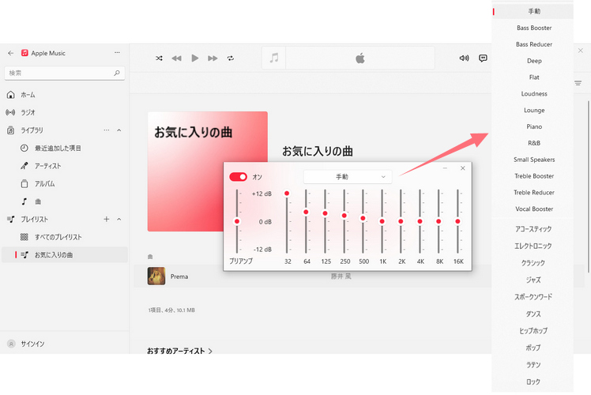Choose the クラシック classical preset
Screen dimensions: 591x395
point(533,263)
